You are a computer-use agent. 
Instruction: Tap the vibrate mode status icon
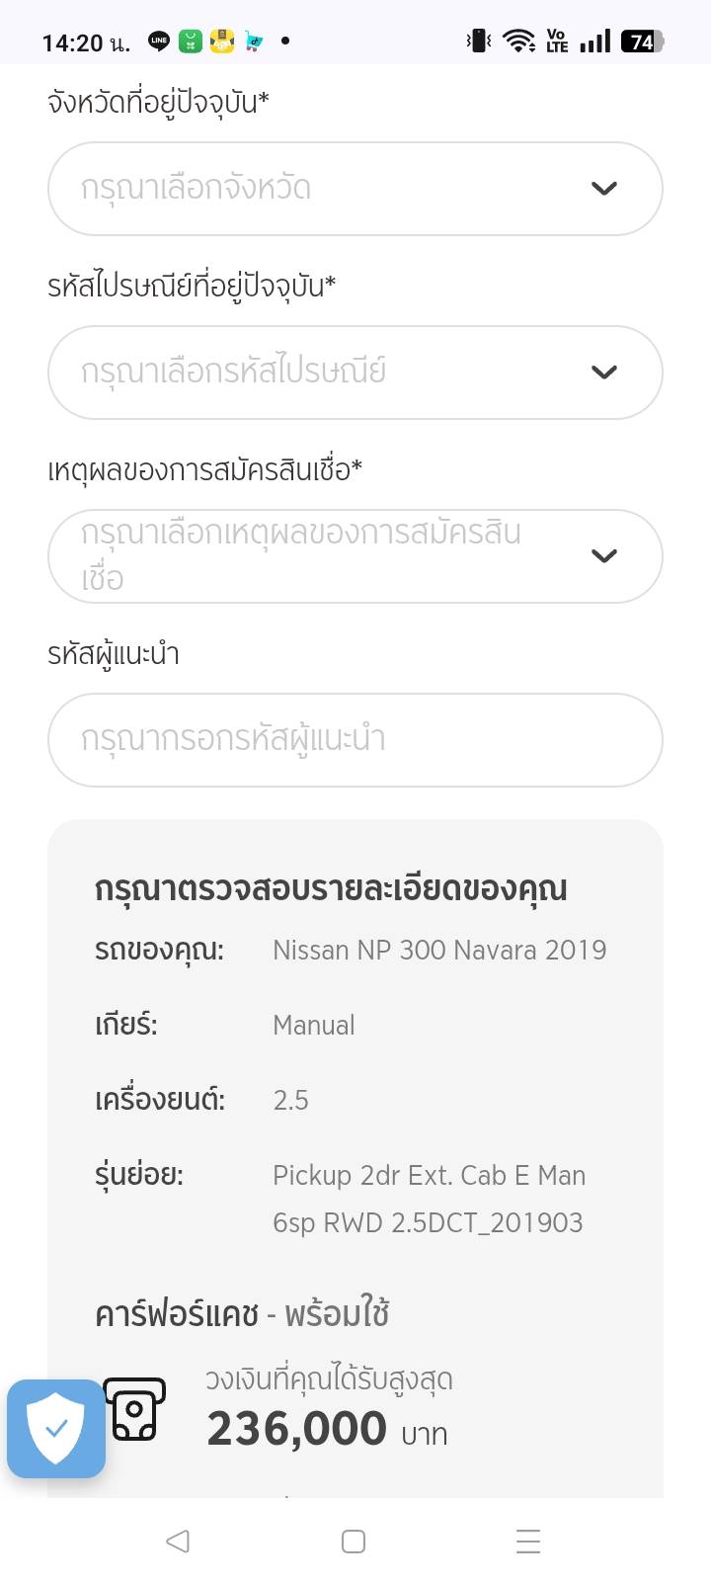click(479, 42)
